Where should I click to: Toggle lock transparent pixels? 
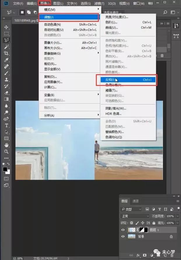click(131, 223)
